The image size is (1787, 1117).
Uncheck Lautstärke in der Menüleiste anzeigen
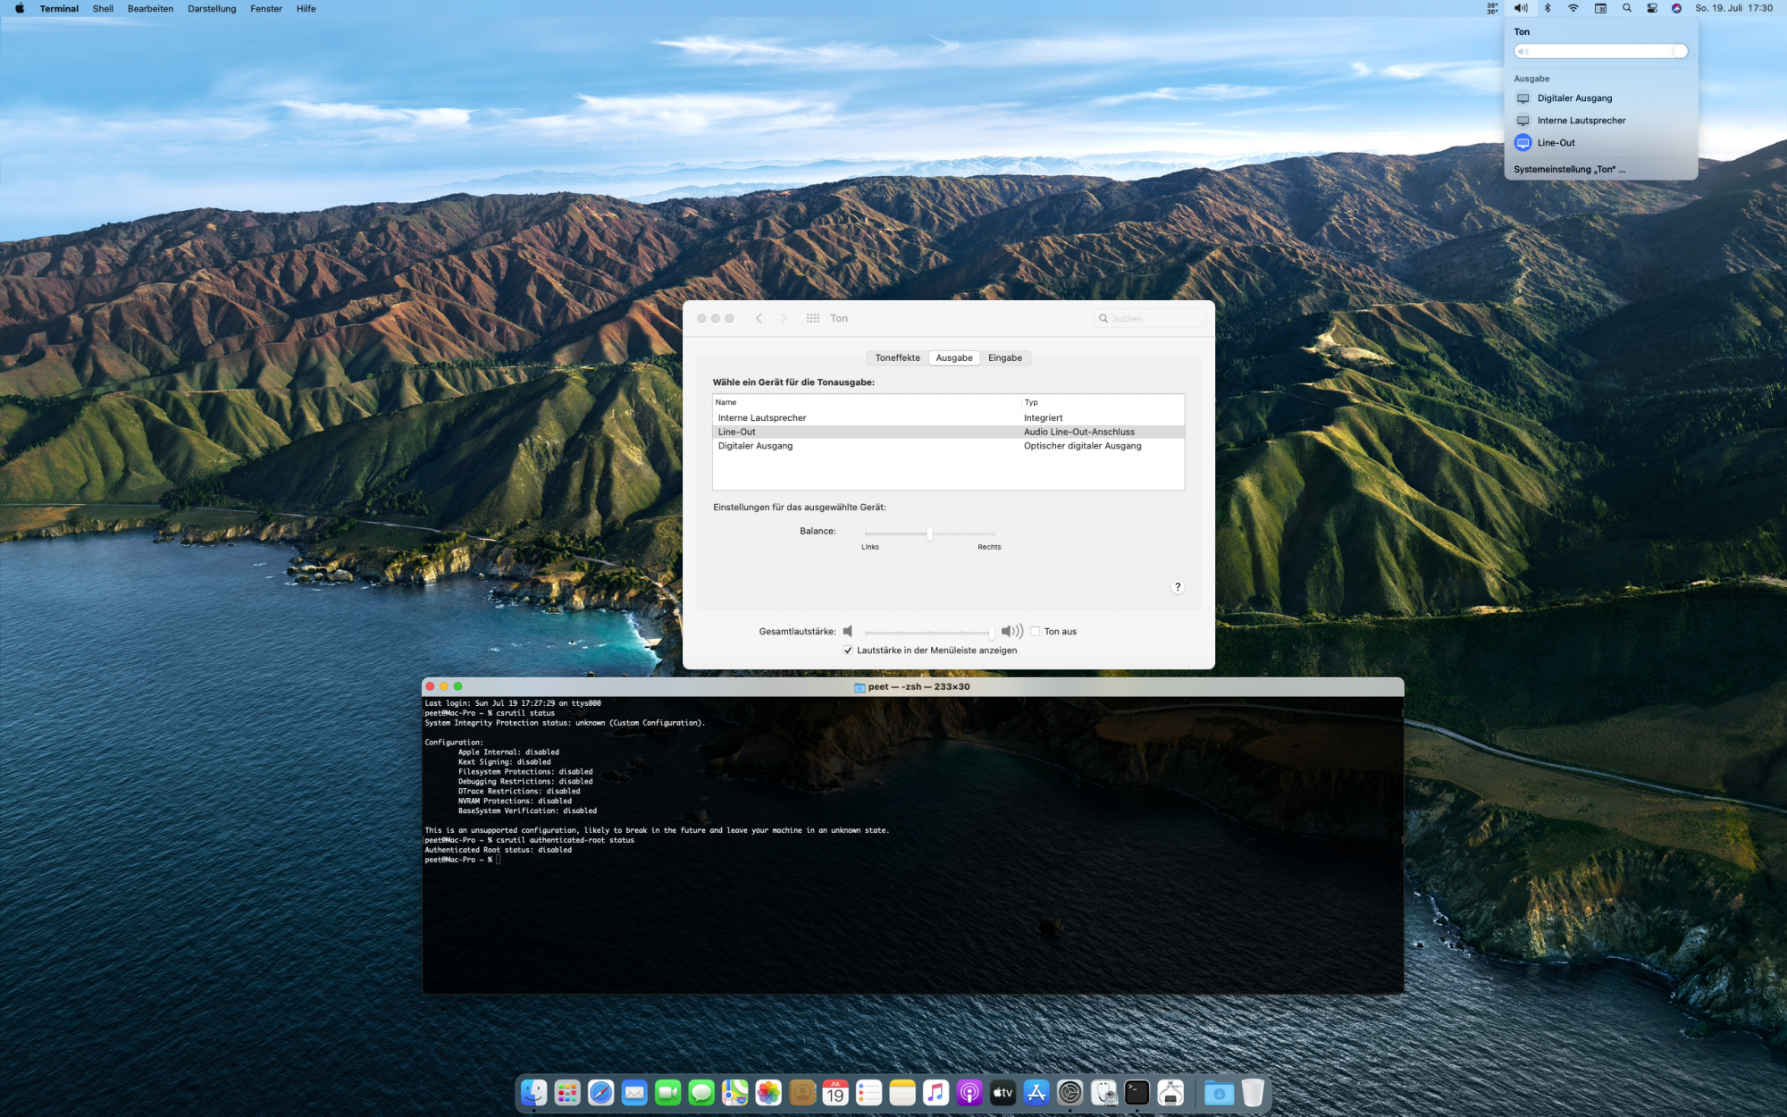point(848,651)
